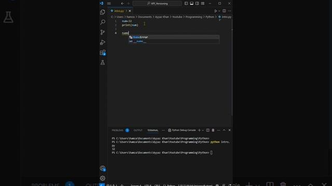The height and width of the screenshot is (186, 332).
Task: Click the remote window indicator in status bar
Action: pos(102,185)
